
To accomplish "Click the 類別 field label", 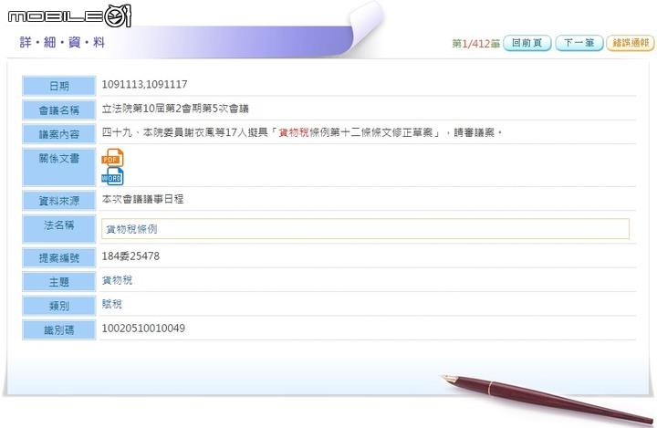I will coord(59,306).
